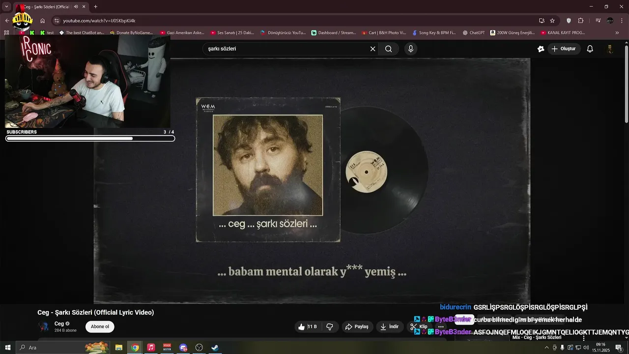Open 'Cart | B&H Photo Vi...' bookmark
This screenshot has height=354, width=629.
[384, 33]
